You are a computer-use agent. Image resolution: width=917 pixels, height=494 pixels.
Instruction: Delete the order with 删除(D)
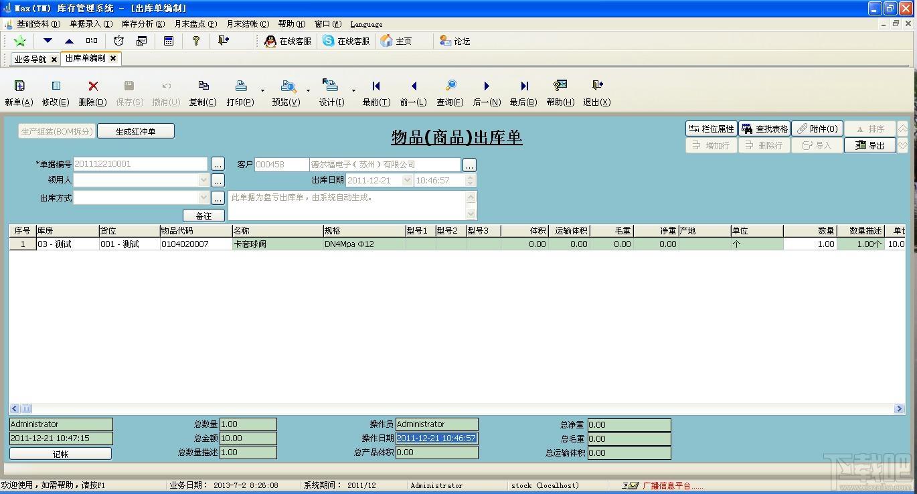pos(92,93)
